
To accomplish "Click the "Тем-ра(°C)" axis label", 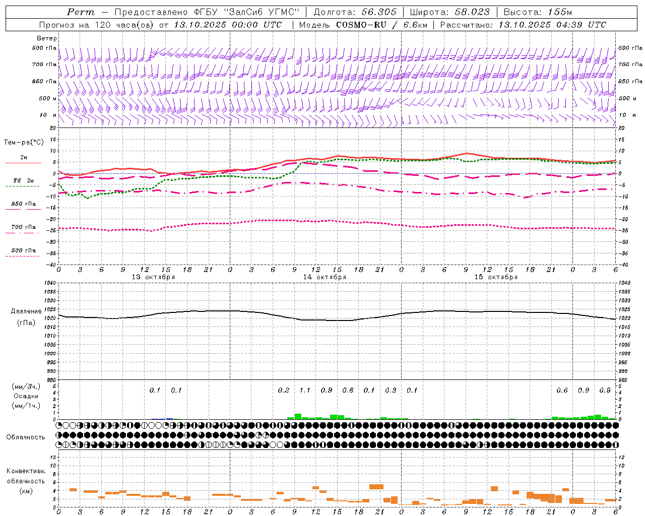I will [24, 142].
